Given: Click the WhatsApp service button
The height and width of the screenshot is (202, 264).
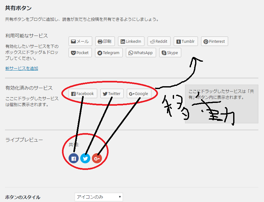Looking at the screenshot, I should (141, 53).
